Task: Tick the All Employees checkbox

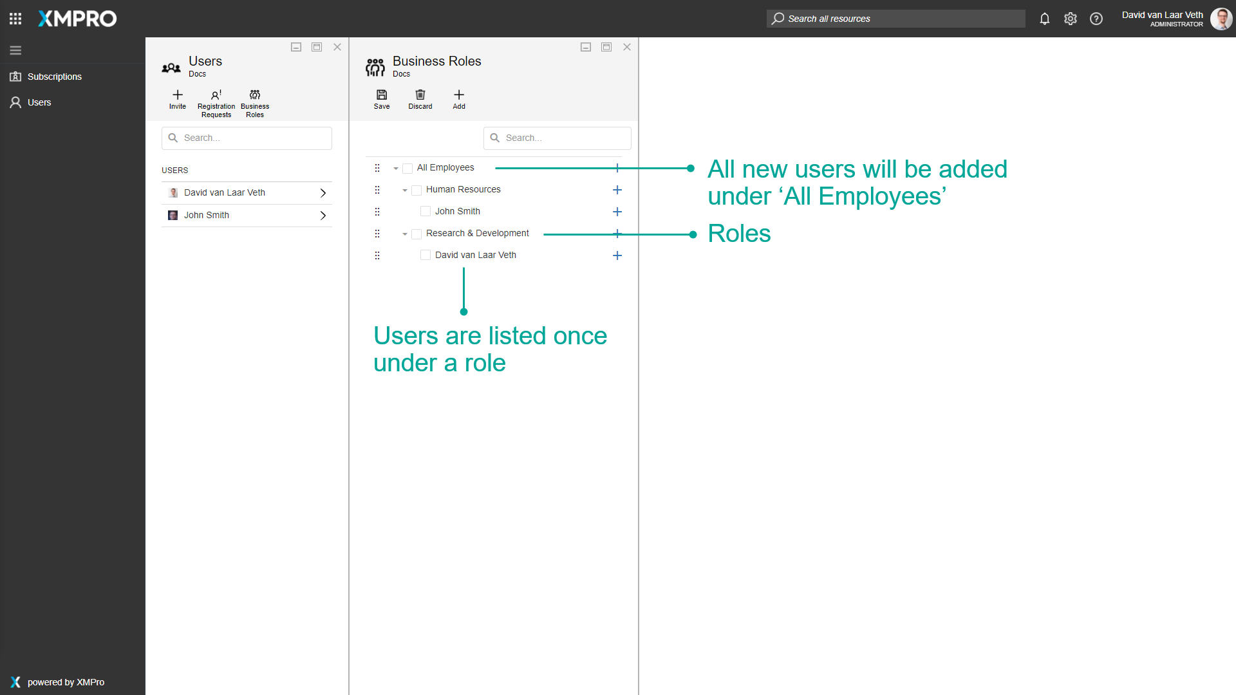Action: [407, 169]
